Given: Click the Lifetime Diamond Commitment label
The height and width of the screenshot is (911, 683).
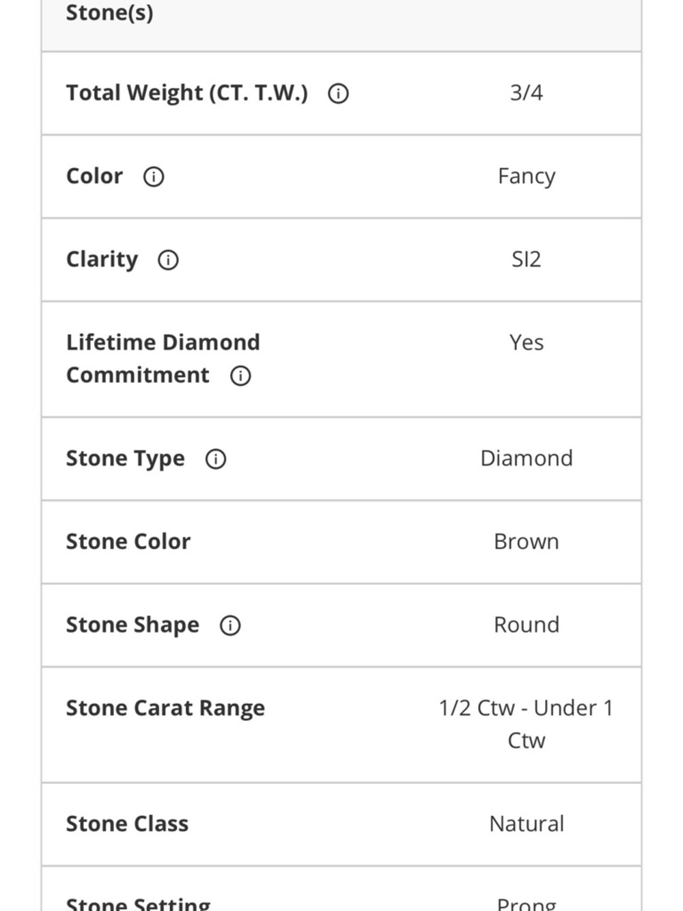Looking at the screenshot, I should 163,359.
